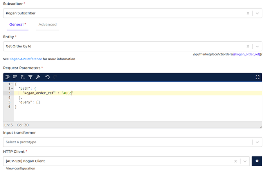Open the filter funnel tool
Screen dimensions: 270x173
coord(30,77)
